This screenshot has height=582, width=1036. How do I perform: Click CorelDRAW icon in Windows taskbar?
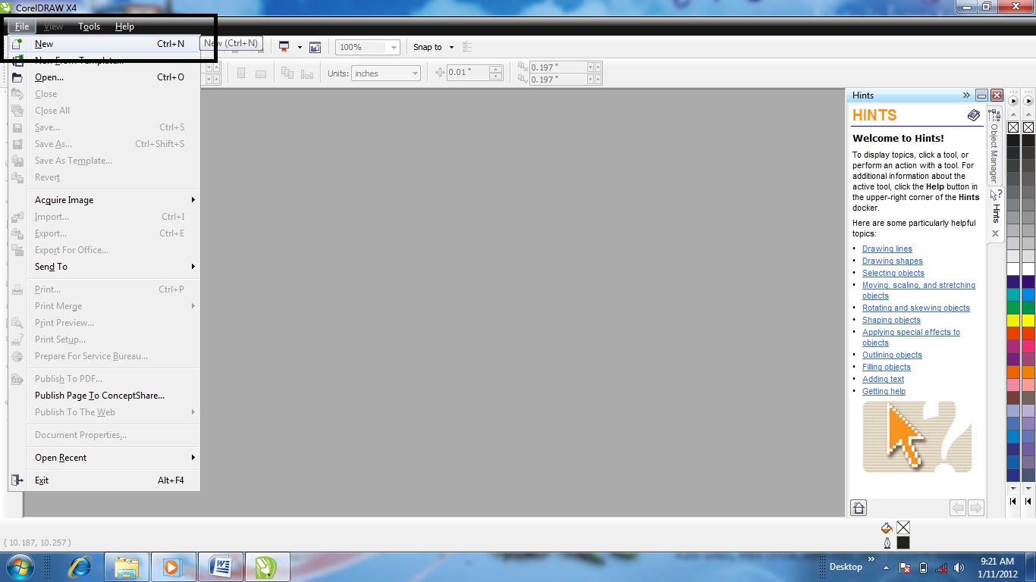(x=266, y=567)
